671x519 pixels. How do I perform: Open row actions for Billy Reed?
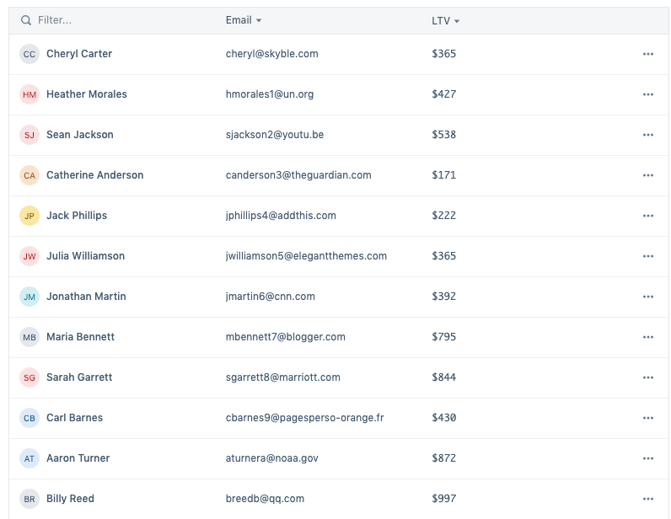pyautogui.click(x=647, y=499)
